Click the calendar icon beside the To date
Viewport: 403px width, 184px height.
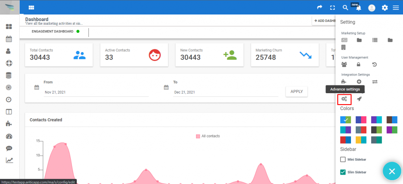tap(166, 87)
